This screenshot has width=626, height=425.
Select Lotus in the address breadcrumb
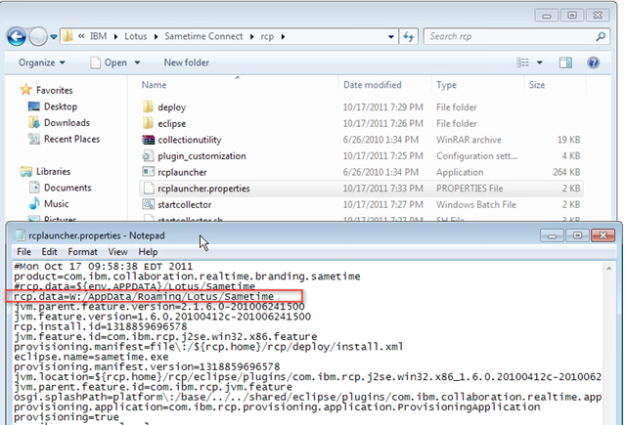136,36
